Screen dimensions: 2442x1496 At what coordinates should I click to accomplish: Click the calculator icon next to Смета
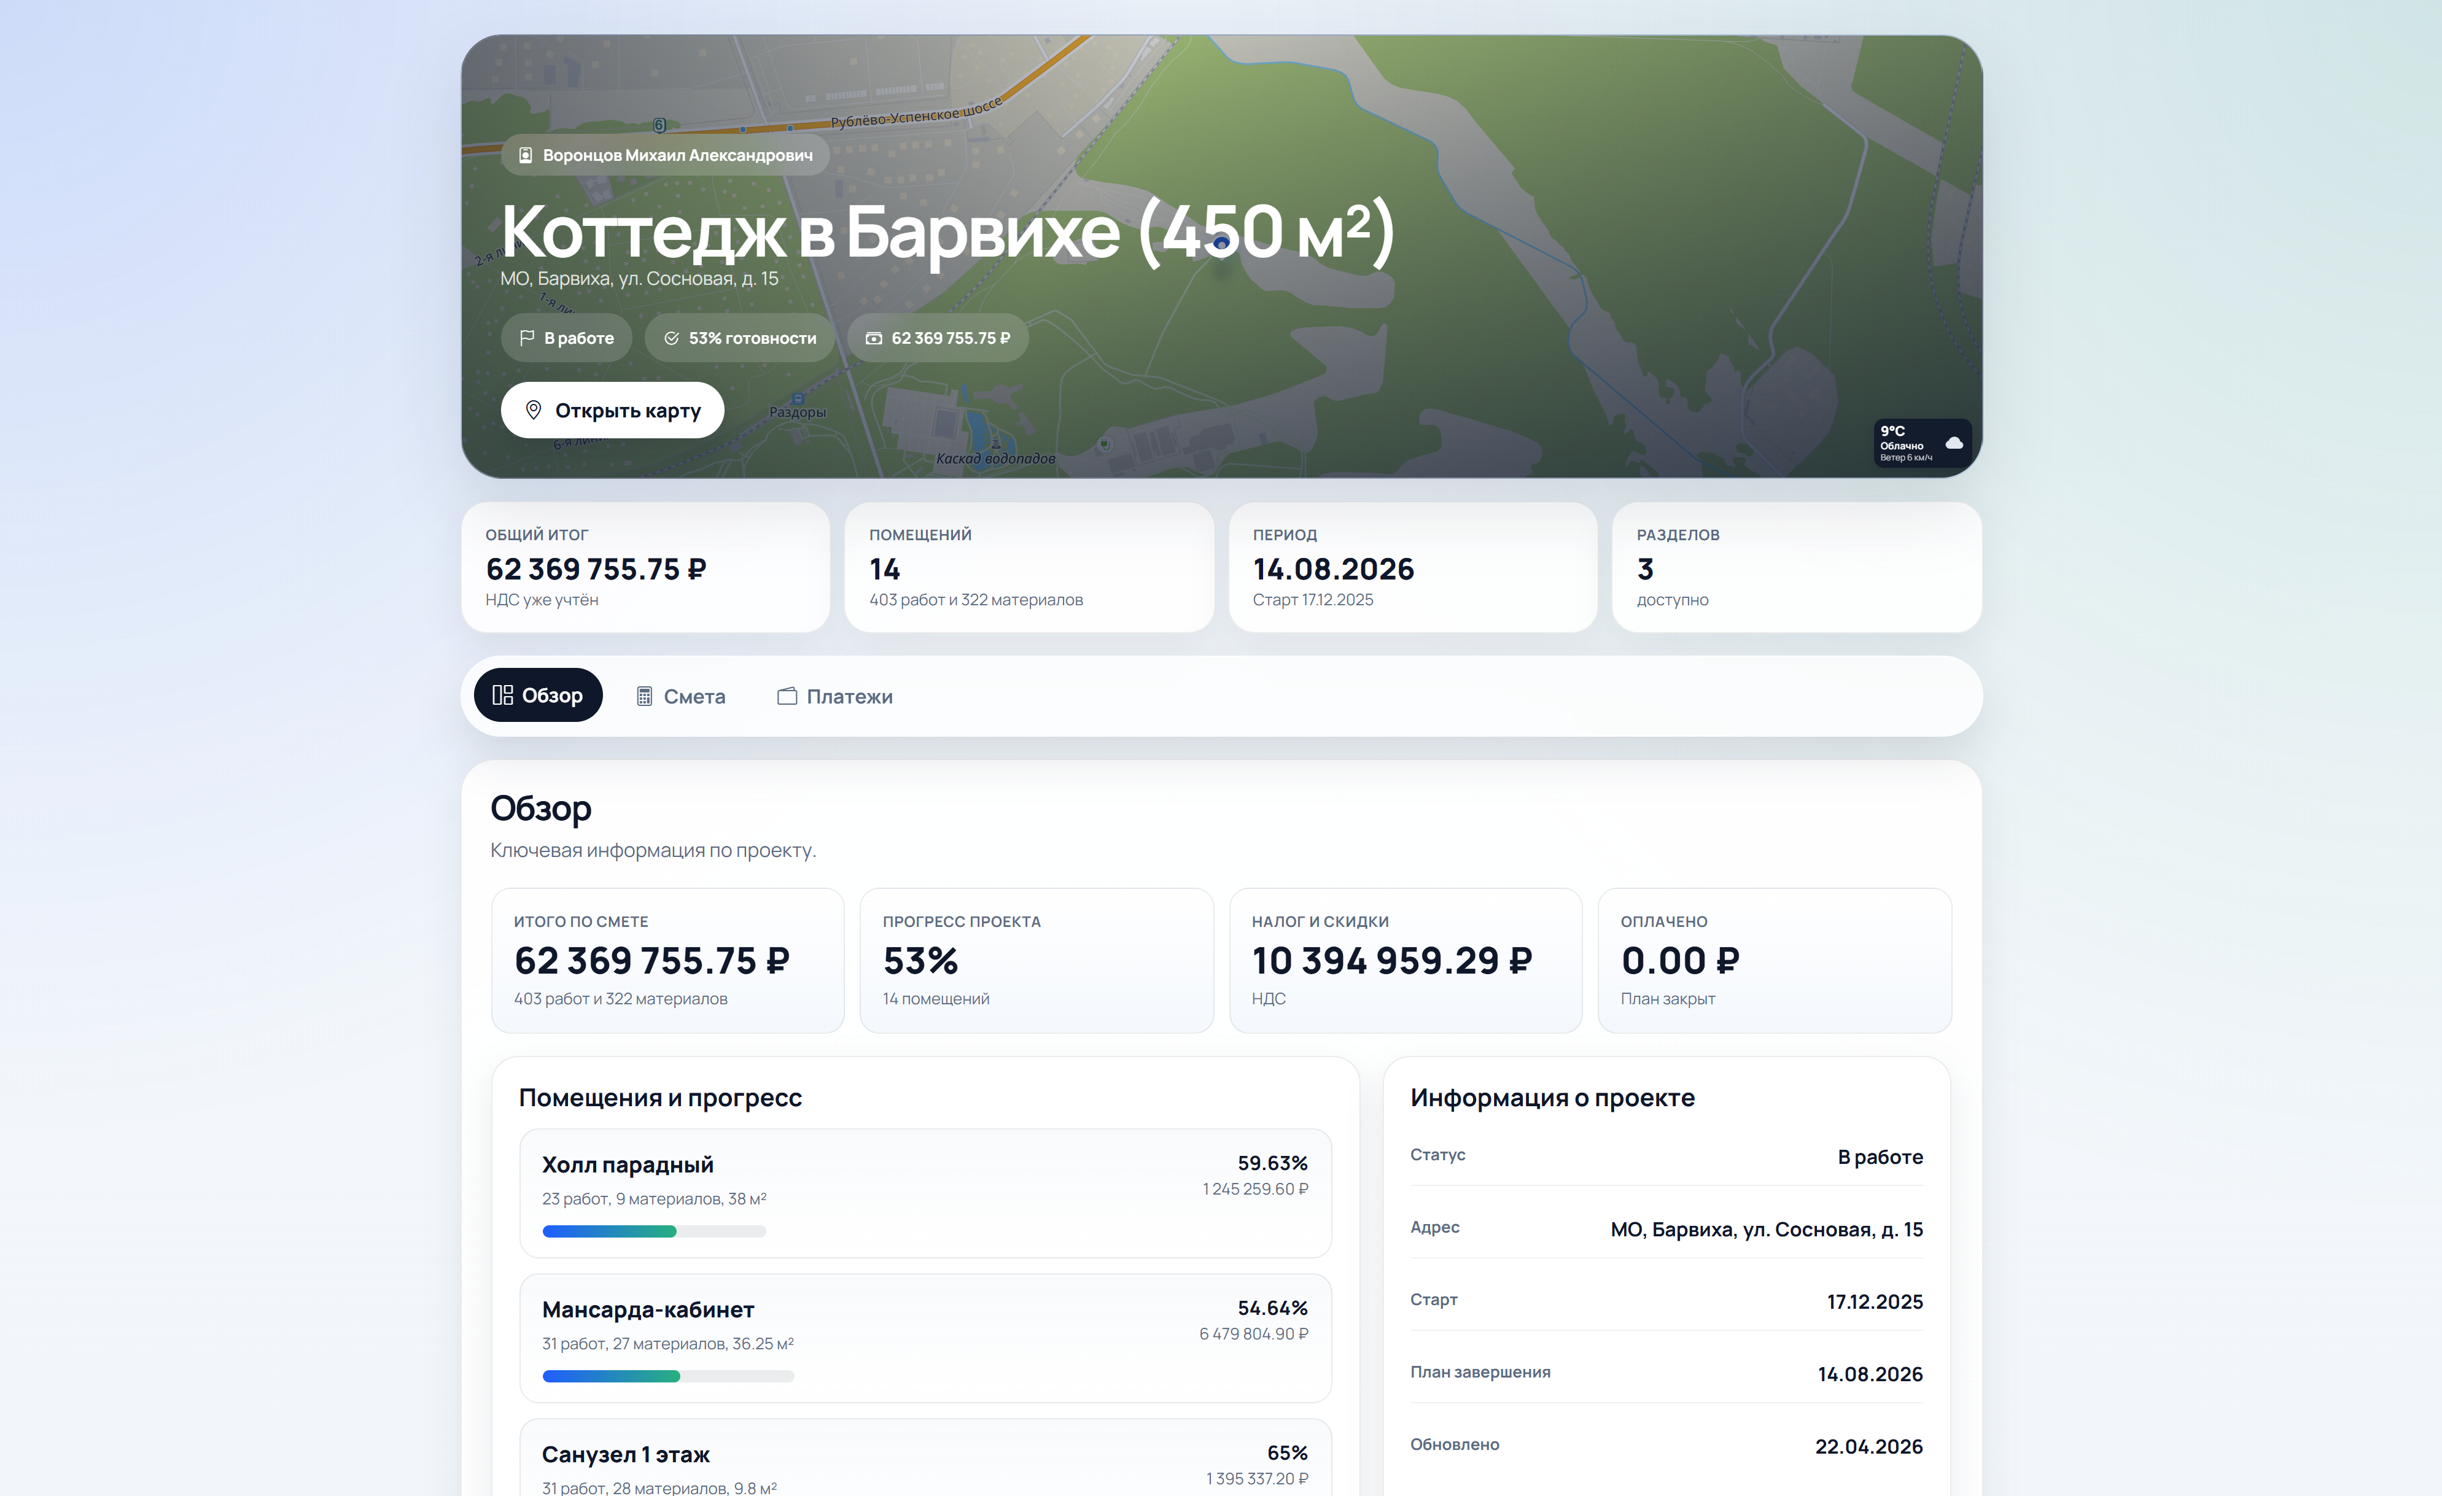[646, 696]
